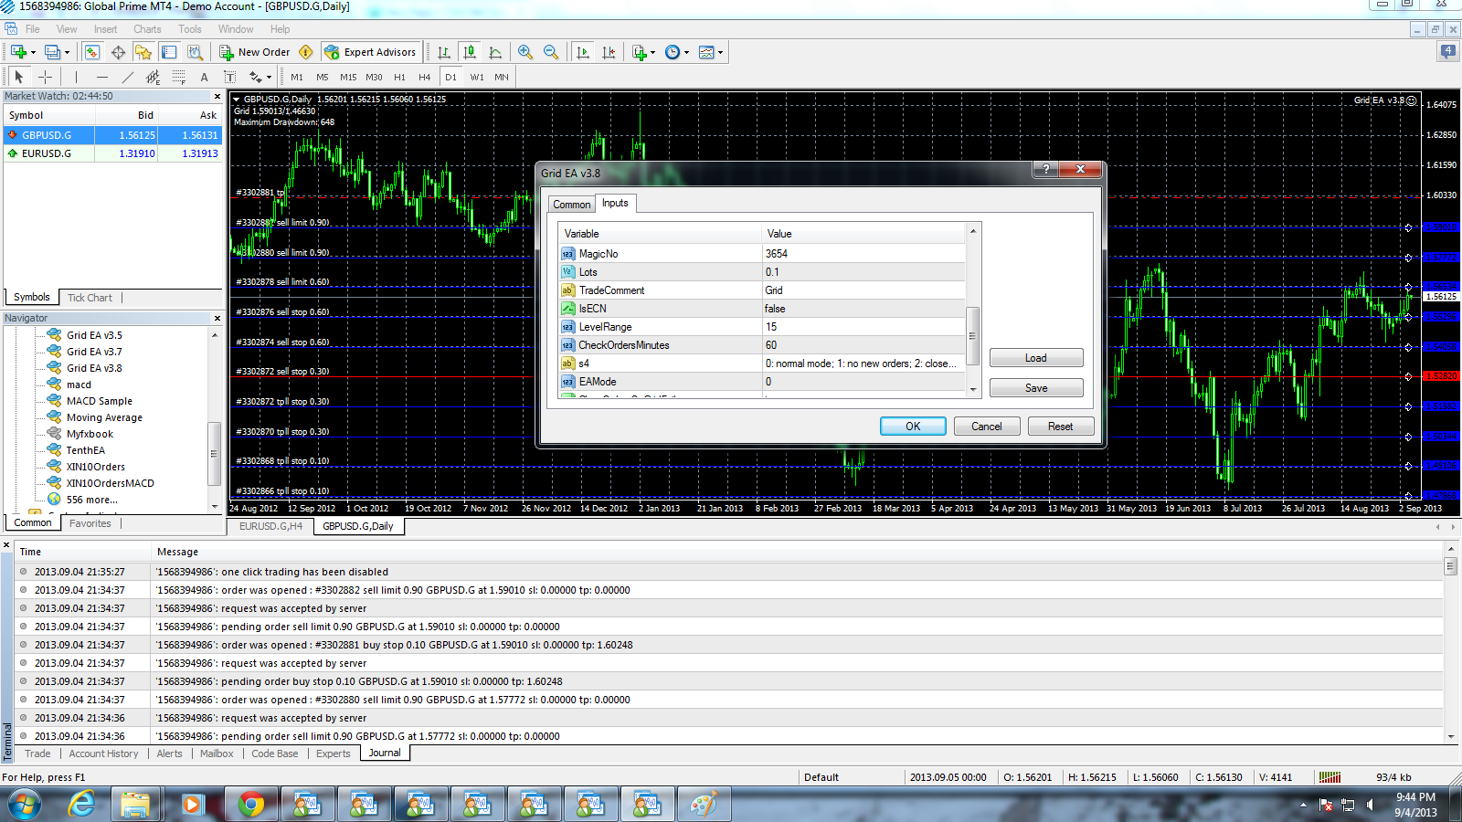The height and width of the screenshot is (822, 1462).
Task: Select the arrows drawing tool
Action: pyautogui.click(x=255, y=77)
